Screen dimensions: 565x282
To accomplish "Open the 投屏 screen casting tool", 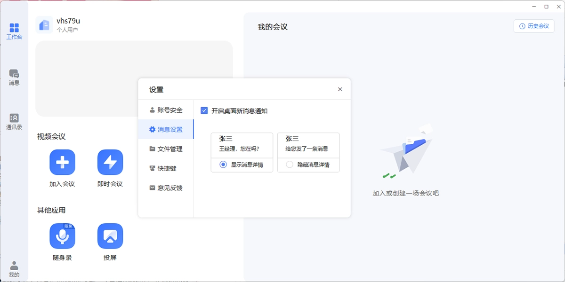I will coord(109,236).
